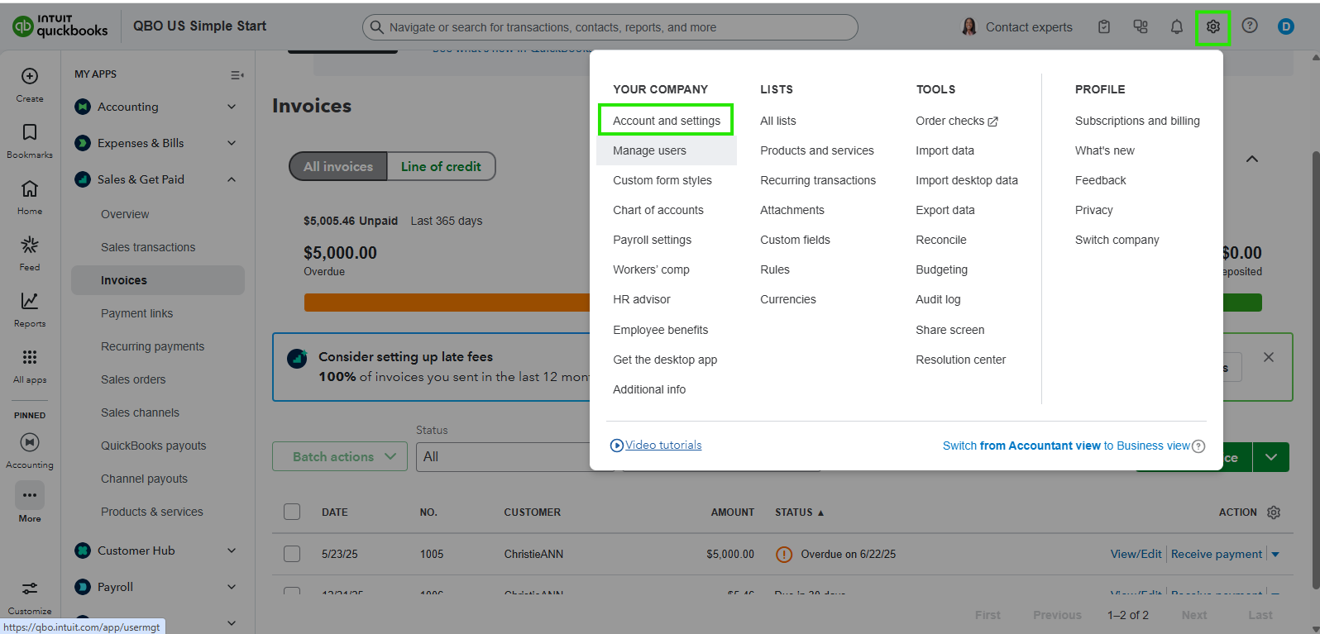The height and width of the screenshot is (634, 1320).
Task: Open the Batch actions dropdown
Action: [x=339, y=456]
